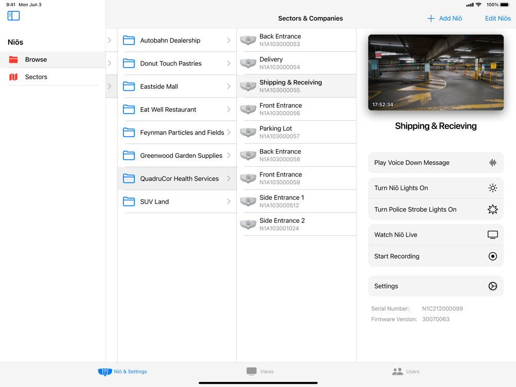The image size is (516, 387).
Task: Click the police strobe burst icon
Action: pyautogui.click(x=493, y=209)
